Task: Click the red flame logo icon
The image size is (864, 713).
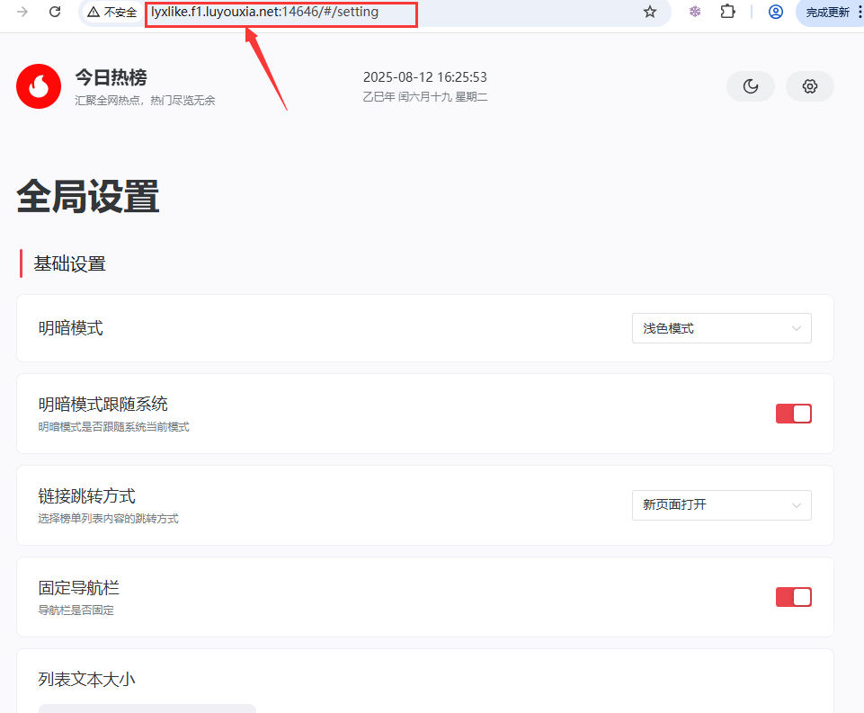Action: [x=39, y=86]
